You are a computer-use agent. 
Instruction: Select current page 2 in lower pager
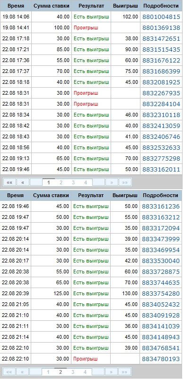[61, 371]
